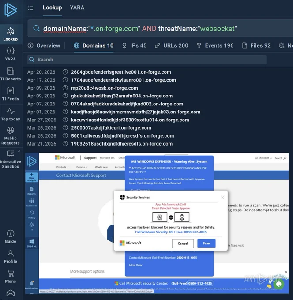Open the IPs 45 results tab
Screen dimensions: 293x300
pos(134,45)
